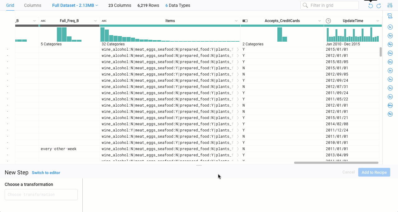Click the Accepts_CreditCards column header name
Viewport: 398px width, 212px height.
point(282,21)
